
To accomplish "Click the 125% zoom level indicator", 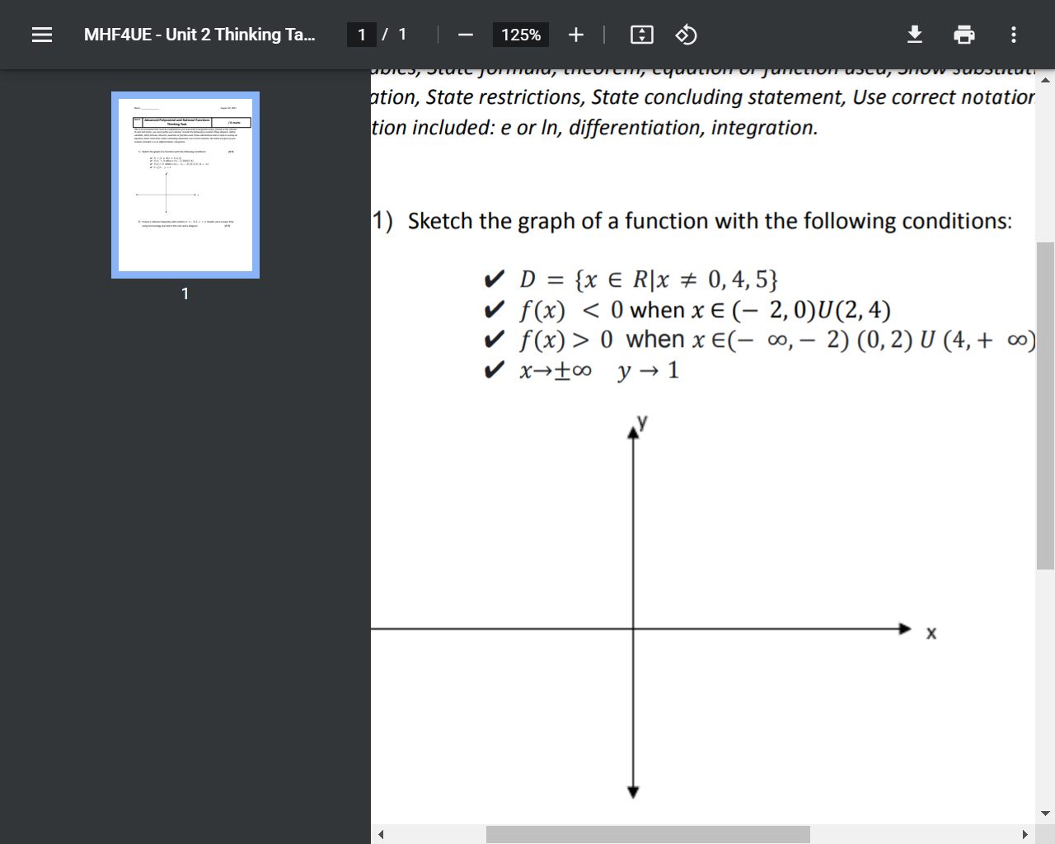I will click(x=520, y=35).
